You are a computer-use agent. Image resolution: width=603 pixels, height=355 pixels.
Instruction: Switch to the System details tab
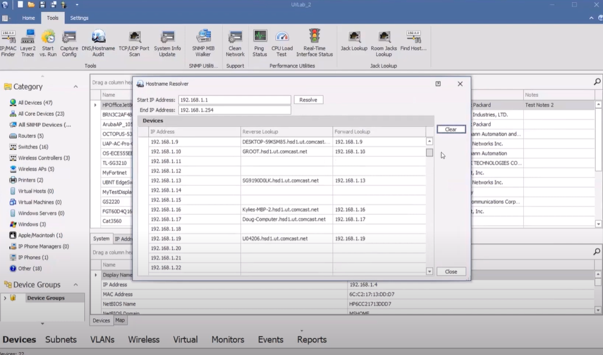[101, 238]
